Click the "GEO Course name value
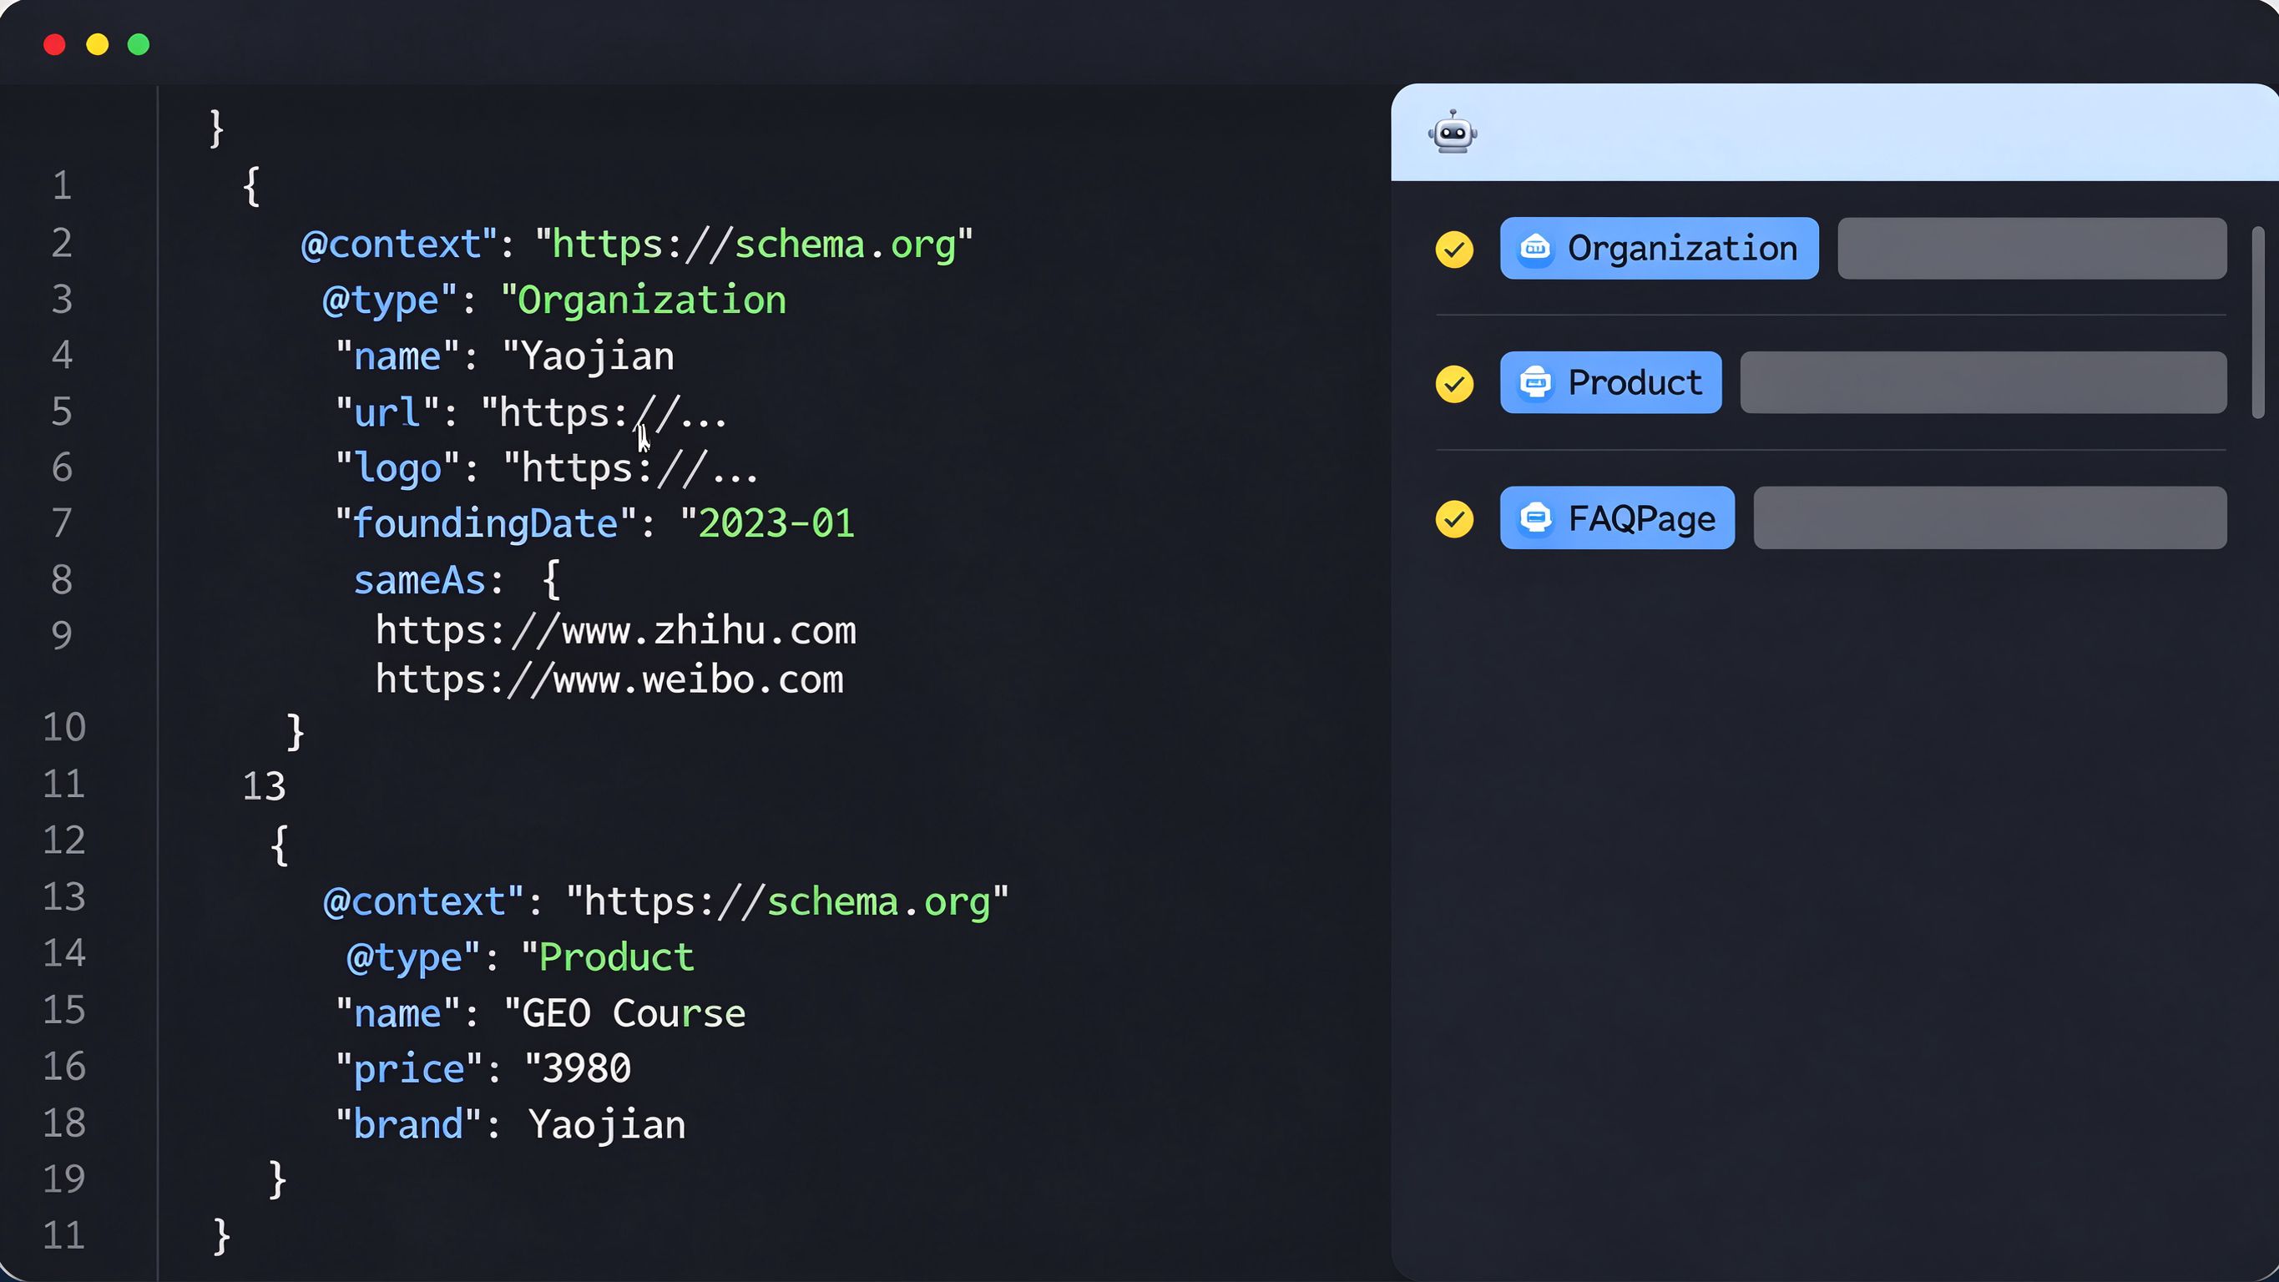This screenshot has height=1282, width=2279. 624,1014
